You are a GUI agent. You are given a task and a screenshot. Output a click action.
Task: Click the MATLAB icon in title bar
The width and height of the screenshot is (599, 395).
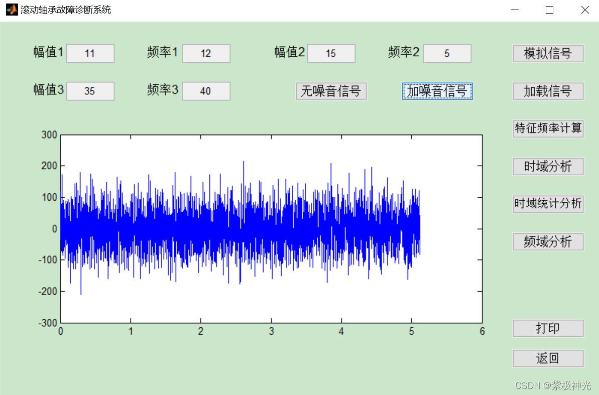click(x=12, y=10)
